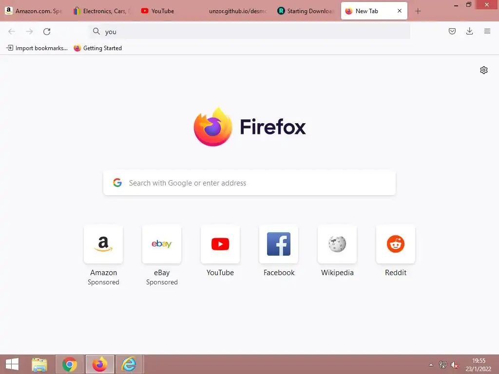This screenshot has height=374, width=499.
Task: Click the Firefox taskbar icon
Action: (x=99, y=364)
